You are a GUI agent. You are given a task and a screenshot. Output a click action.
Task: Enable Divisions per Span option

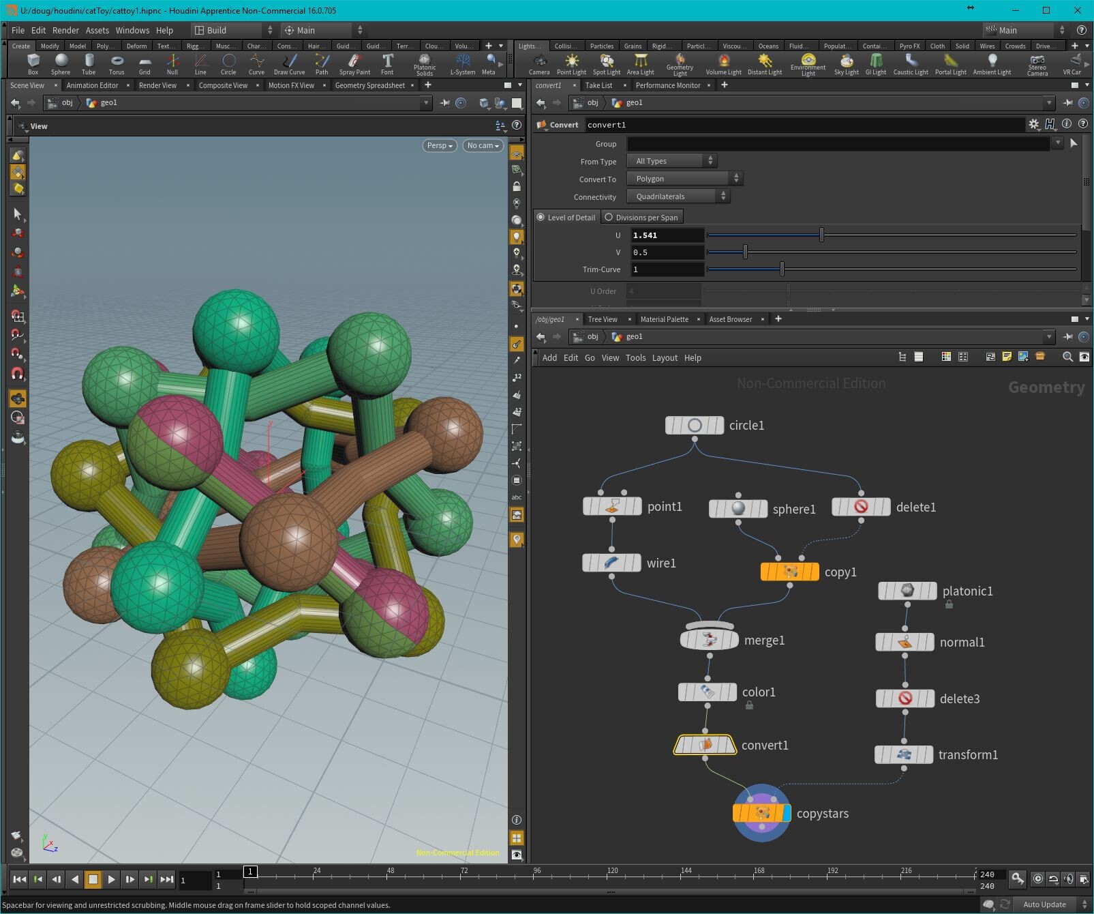point(609,218)
